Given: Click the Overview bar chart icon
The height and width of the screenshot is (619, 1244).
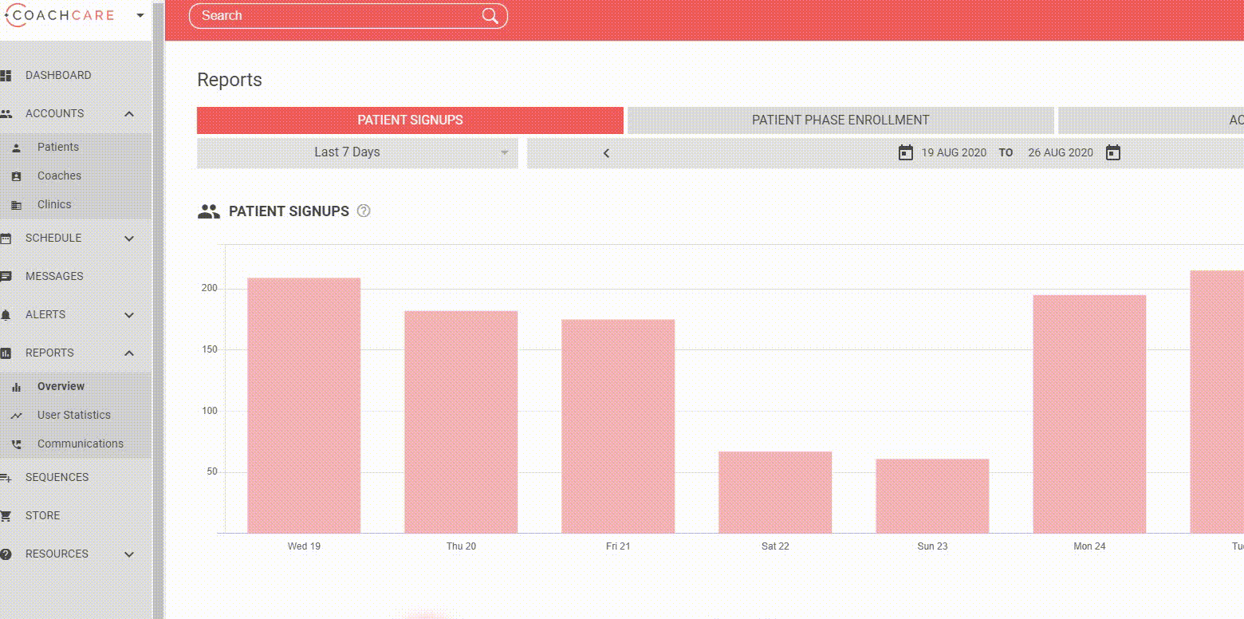Looking at the screenshot, I should tap(17, 387).
